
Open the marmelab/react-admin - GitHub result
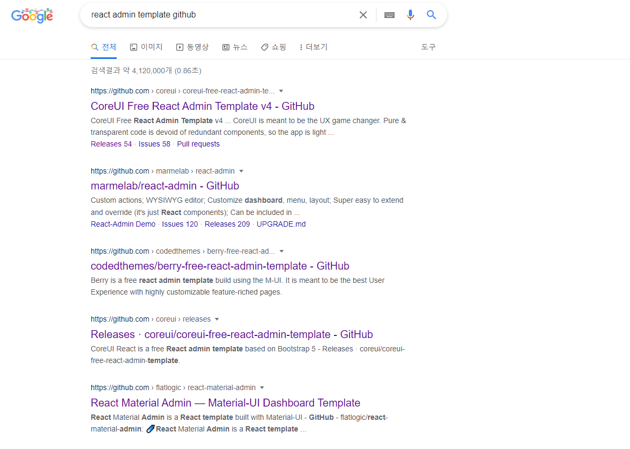[x=165, y=186]
